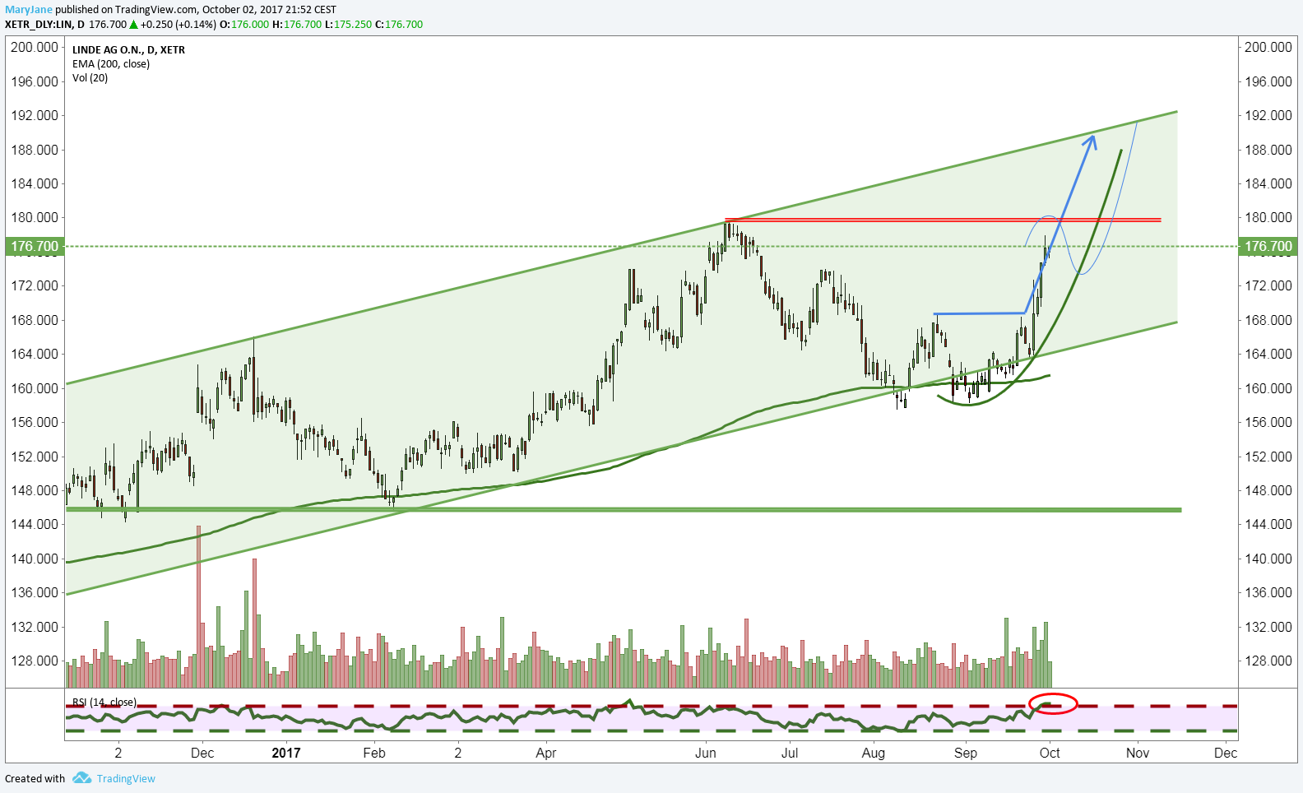Click the 200.000 label on the left price axis
Image resolution: width=1303 pixels, height=793 pixels.
pos(35,48)
